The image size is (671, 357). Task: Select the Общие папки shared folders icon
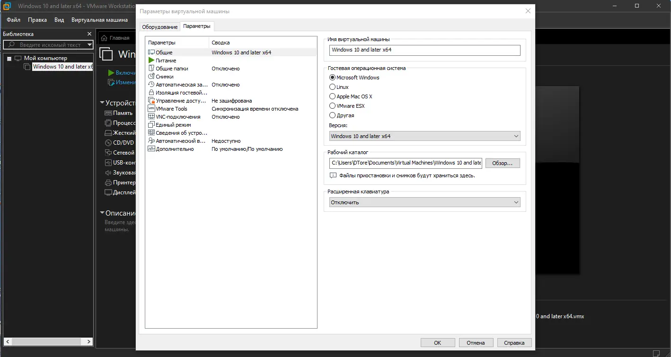tap(151, 69)
